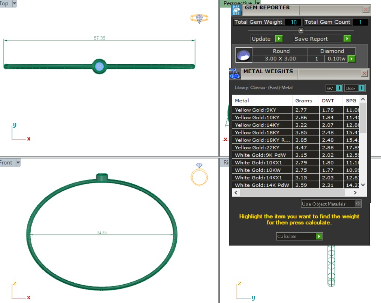The image size is (381, 303).
Task: Click the Calculate button
Action: [299, 236]
